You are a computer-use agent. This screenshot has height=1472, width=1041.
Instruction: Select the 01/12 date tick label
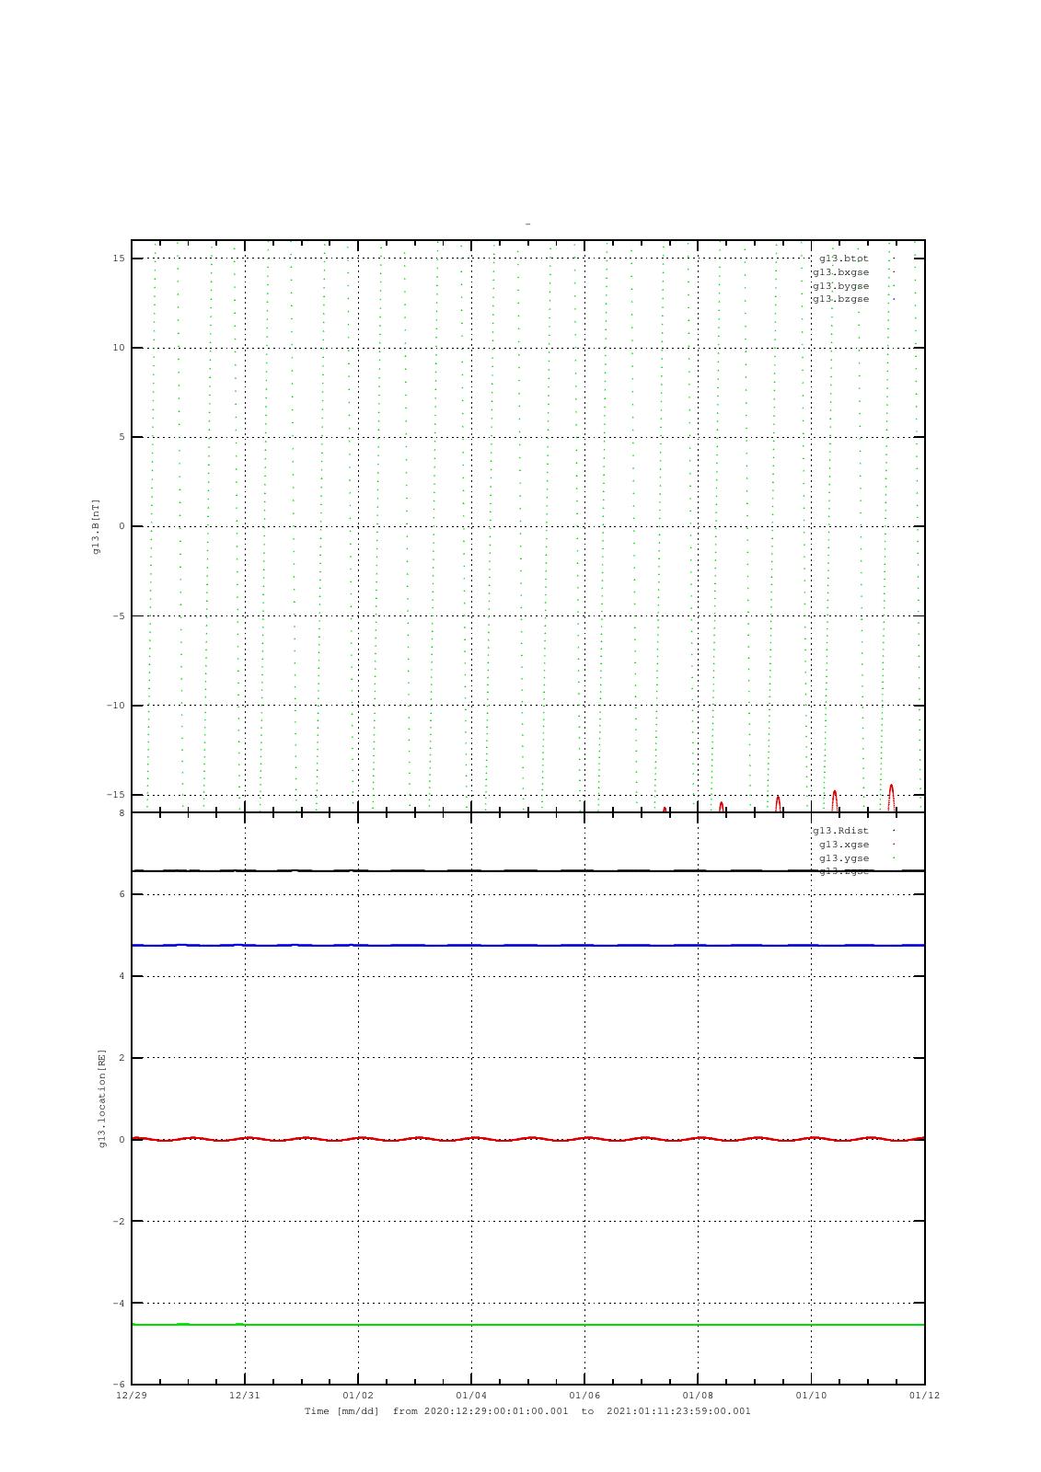point(924,1396)
